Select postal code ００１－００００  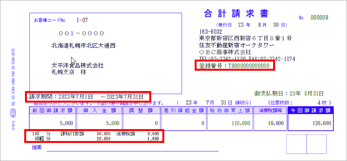coord(81,33)
